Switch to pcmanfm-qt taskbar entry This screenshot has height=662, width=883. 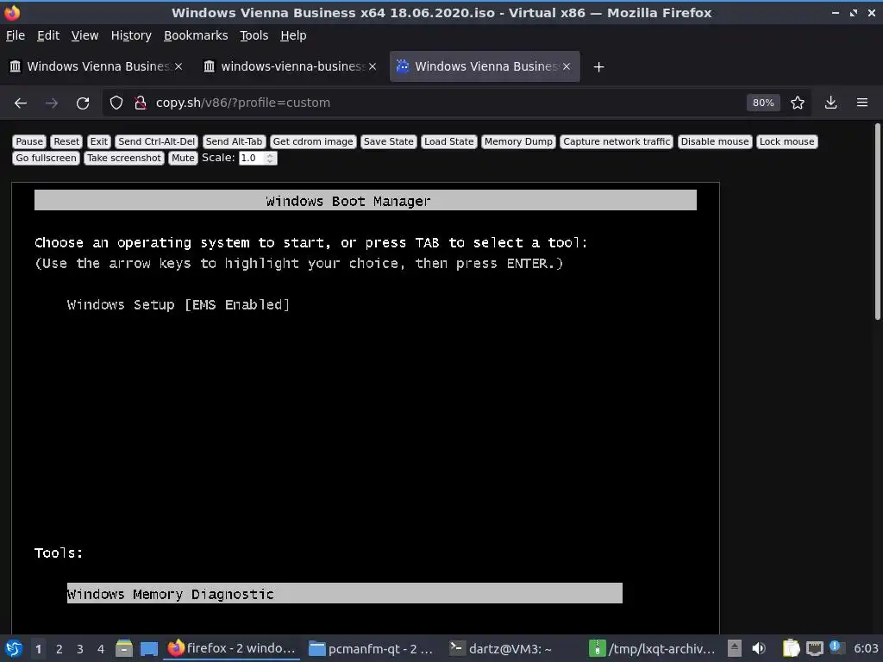pos(372,649)
